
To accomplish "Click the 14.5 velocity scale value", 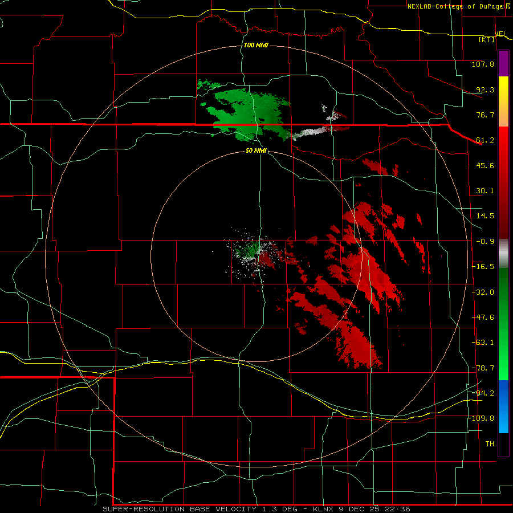I will 485,216.
